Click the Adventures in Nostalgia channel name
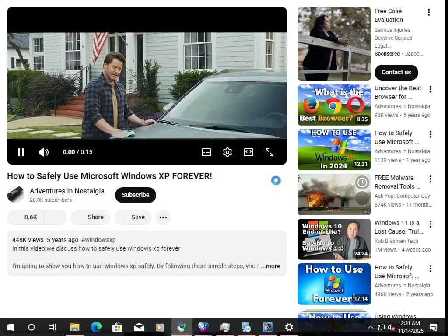Image resolution: width=448 pixels, height=336 pixels. point(67,191)
